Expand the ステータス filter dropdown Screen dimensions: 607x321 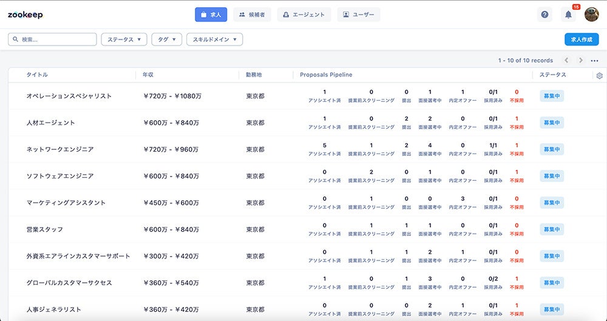click(124, 39)
